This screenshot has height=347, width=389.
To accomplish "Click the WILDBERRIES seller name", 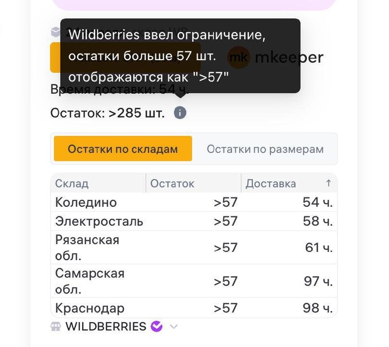I will click(x=106, y=327).
